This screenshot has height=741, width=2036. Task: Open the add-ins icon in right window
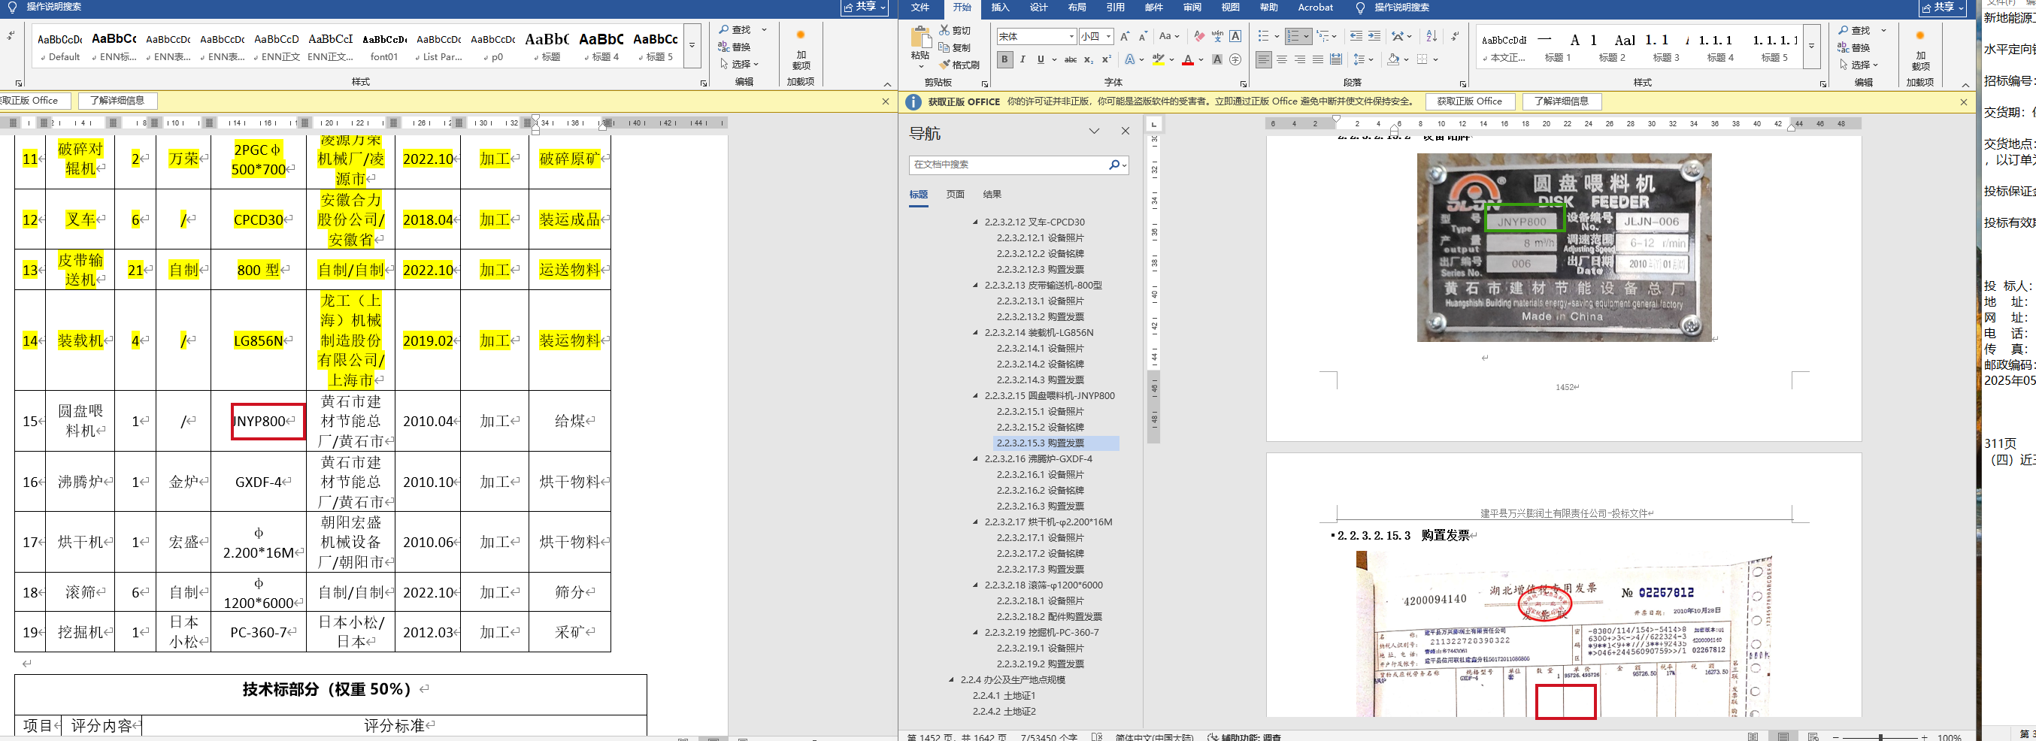tap(1921, 50)
